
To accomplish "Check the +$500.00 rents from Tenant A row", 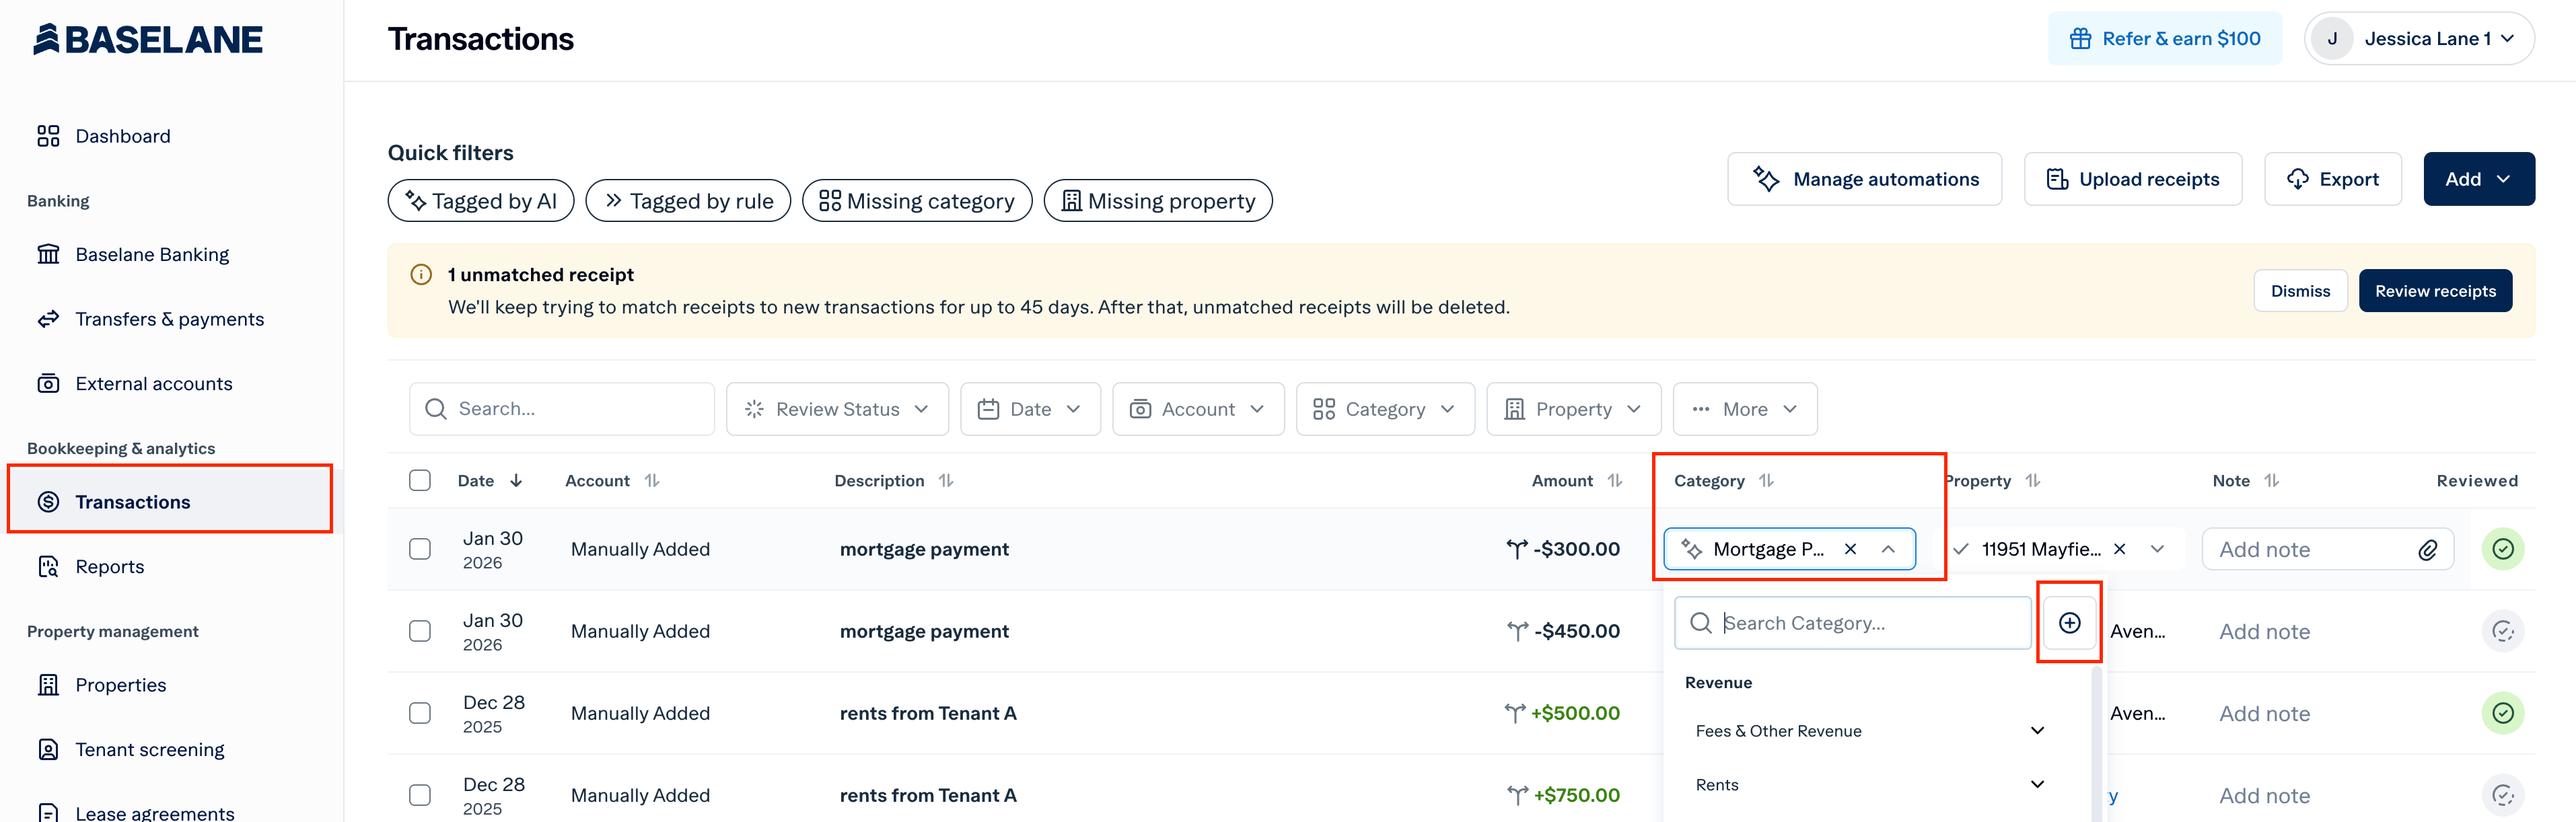I will (420, 713).
